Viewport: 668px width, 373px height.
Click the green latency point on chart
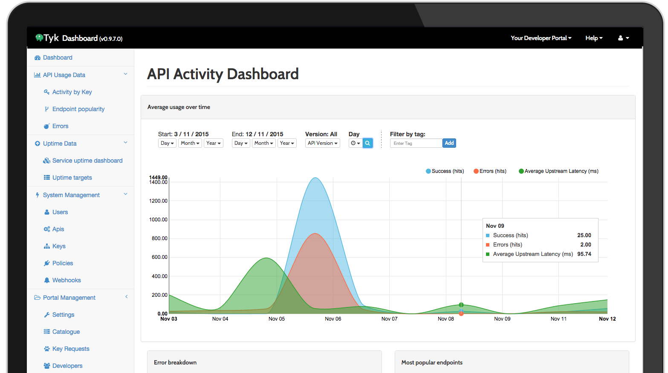click(x=461, y=305)
